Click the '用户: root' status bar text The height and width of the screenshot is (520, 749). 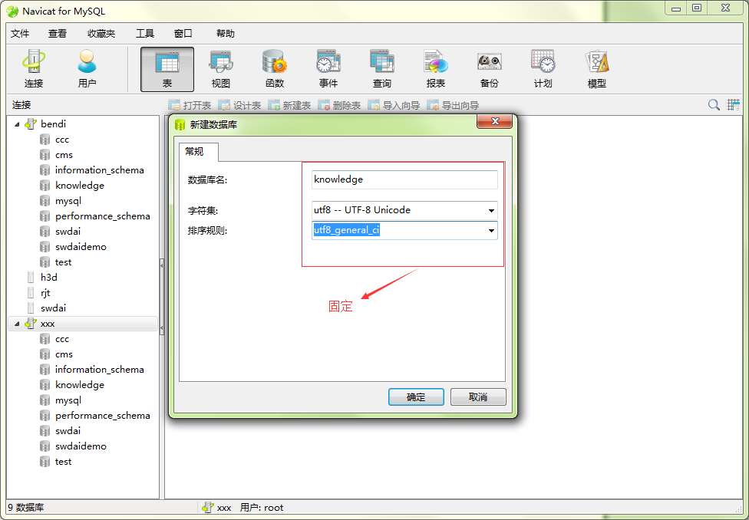tap(262, 508)
